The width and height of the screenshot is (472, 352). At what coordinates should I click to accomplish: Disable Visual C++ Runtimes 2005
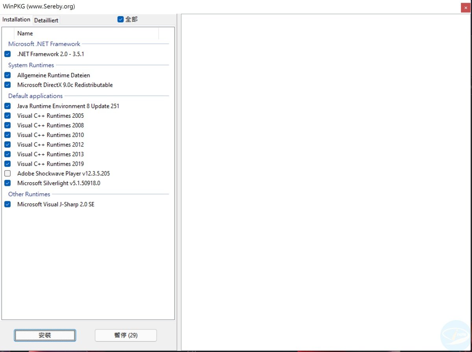7,115
